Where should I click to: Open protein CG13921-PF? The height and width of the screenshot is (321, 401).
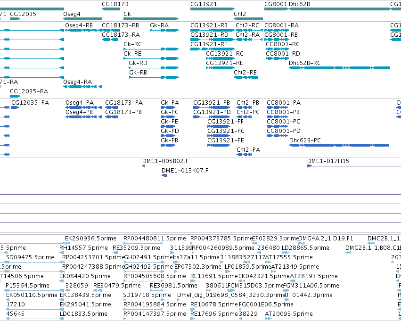tap(219, 126)
